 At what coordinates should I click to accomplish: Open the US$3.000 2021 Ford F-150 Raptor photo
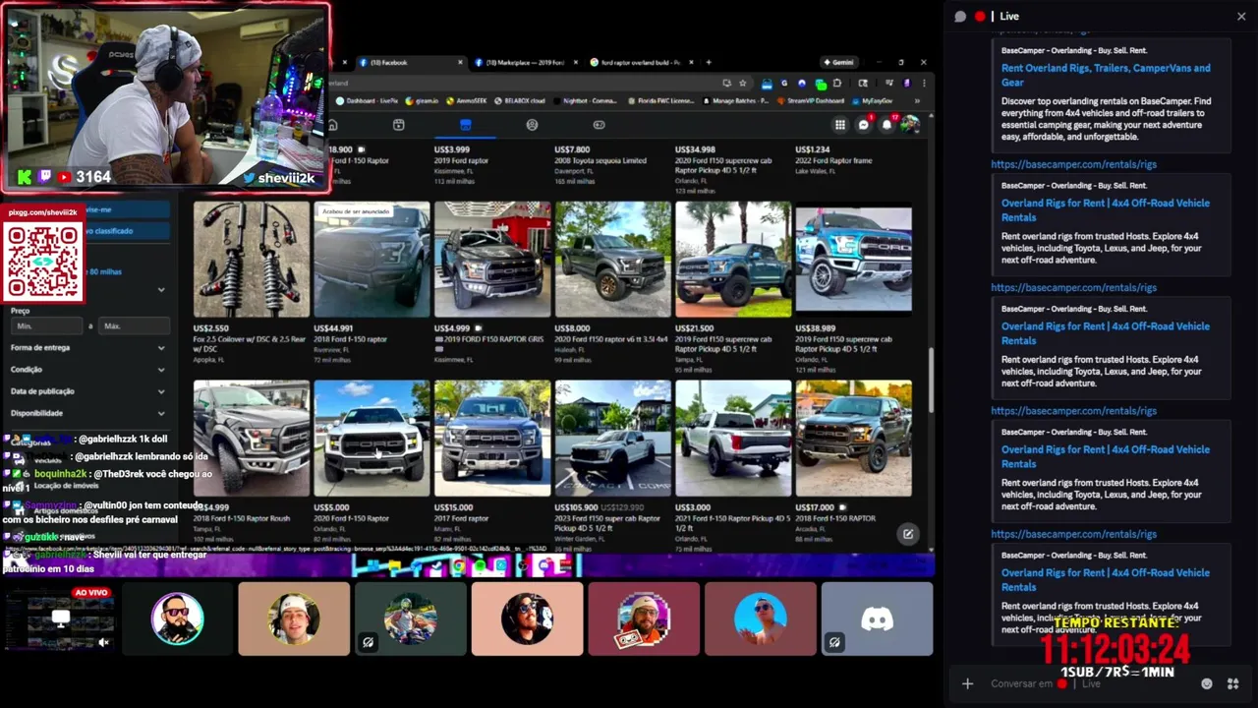tap(733, 439)
